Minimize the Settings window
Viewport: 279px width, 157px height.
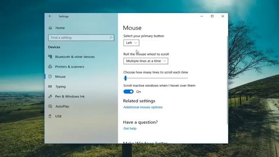pyautogui.click(x=201, y=16)
